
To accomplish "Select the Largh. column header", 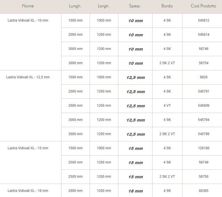I will click(104, 6).
